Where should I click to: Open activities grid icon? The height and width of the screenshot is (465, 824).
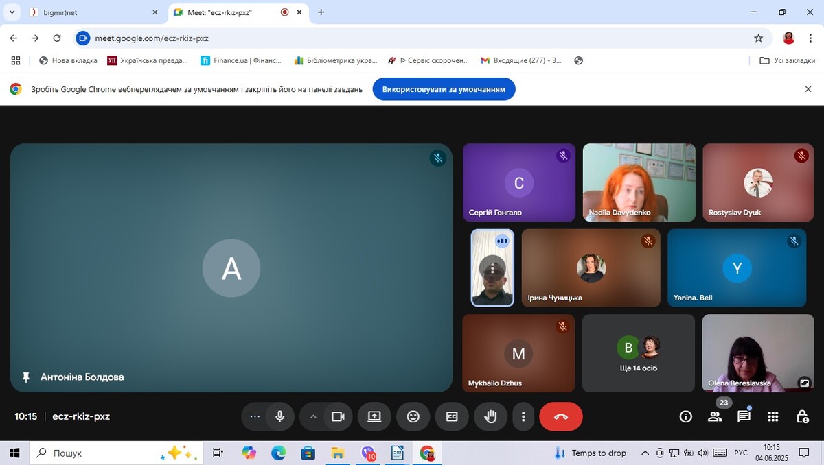point(773,416)
